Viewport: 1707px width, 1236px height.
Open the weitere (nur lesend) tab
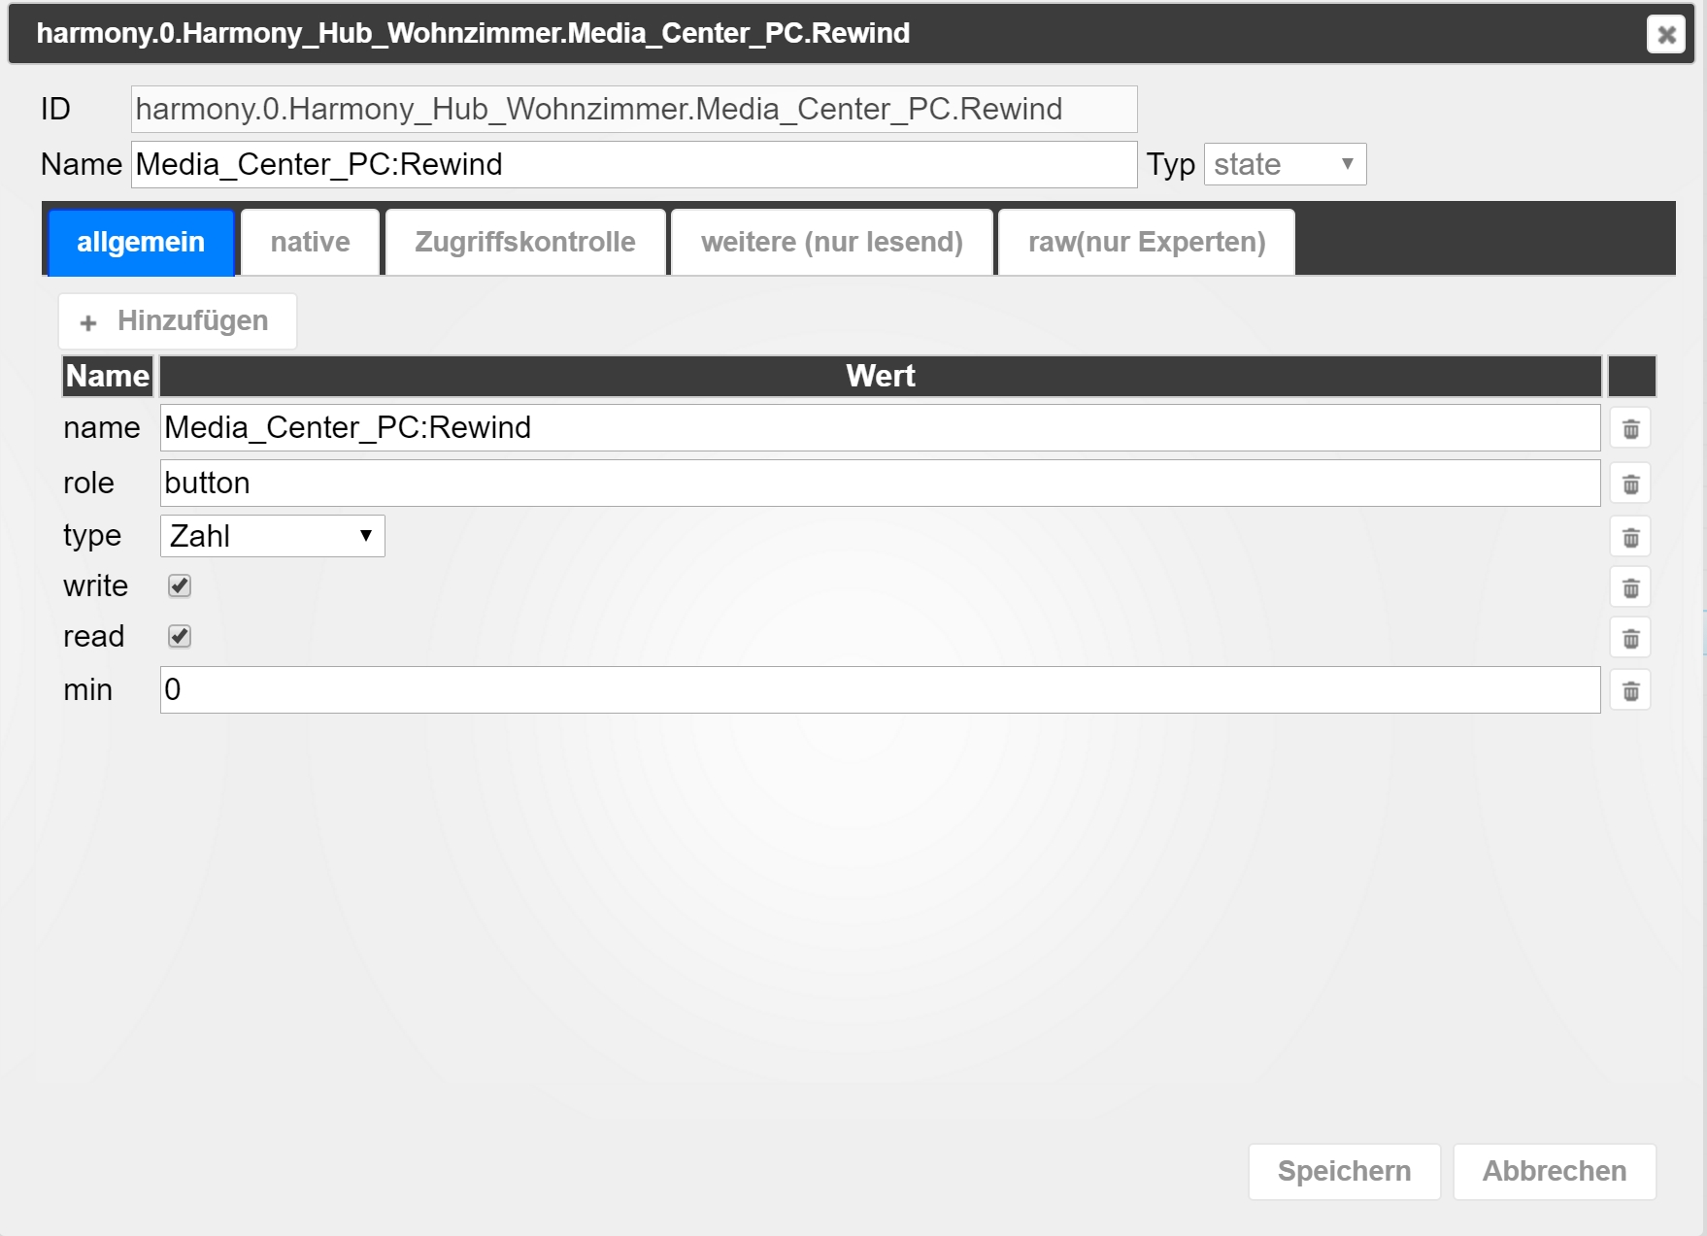[x=832, y=242]
